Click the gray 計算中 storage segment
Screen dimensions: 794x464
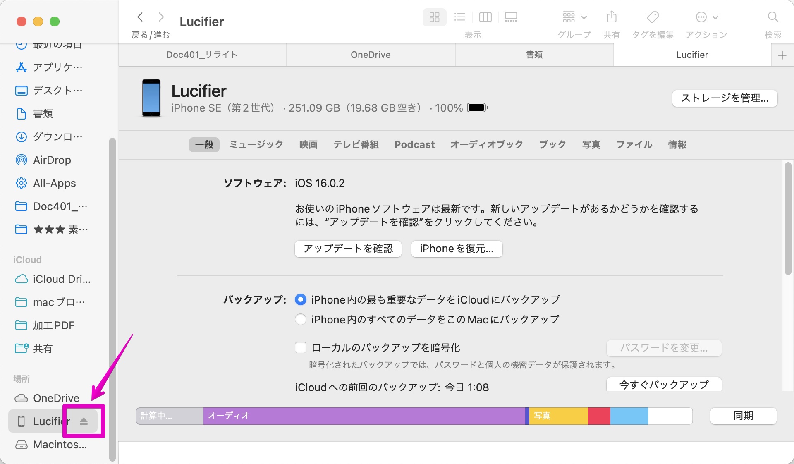170,416
